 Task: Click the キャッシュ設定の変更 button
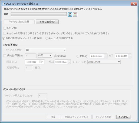[x=19, y=22]
